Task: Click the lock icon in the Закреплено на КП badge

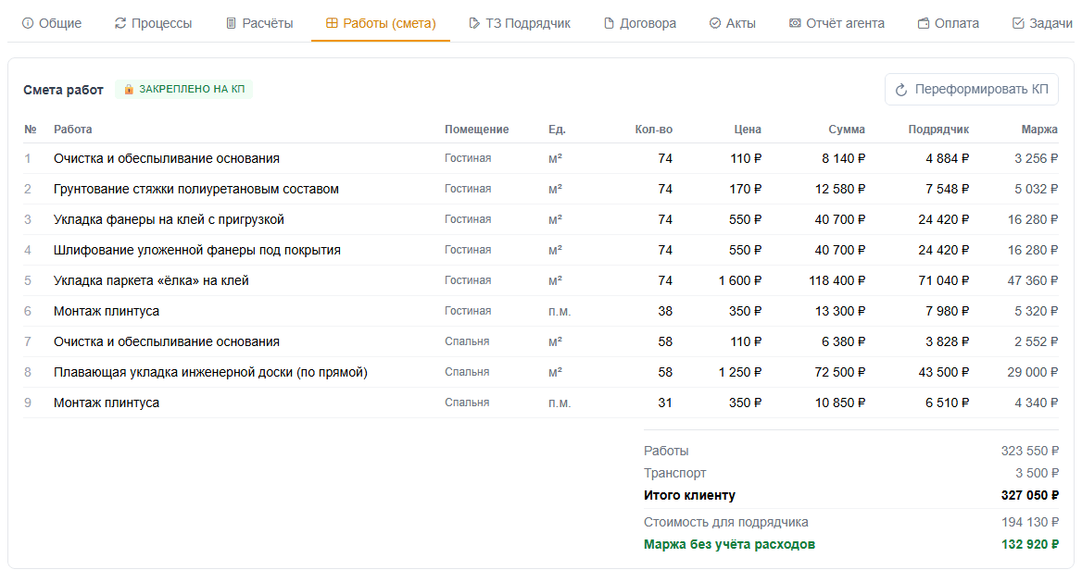Action: click(129, 90)
